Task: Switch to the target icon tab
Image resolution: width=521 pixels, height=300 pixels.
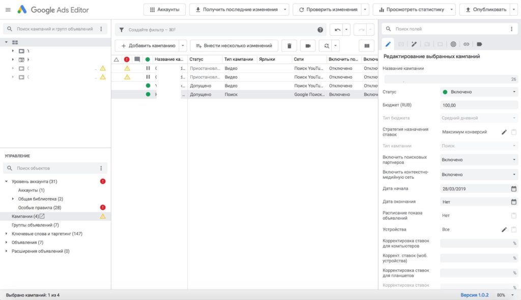Action: click(x=453, y=44)
